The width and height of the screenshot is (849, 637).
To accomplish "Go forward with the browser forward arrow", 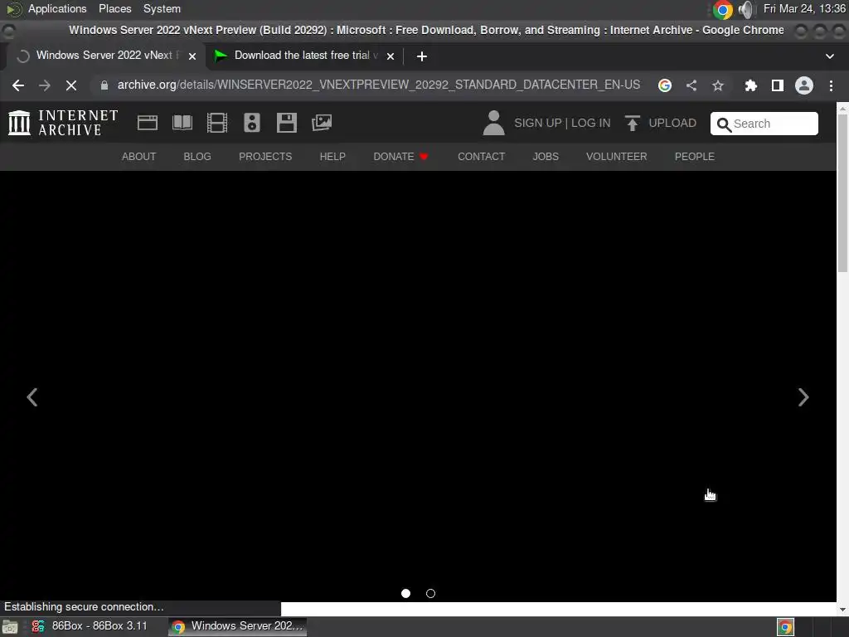I will (x=45, y=85).
